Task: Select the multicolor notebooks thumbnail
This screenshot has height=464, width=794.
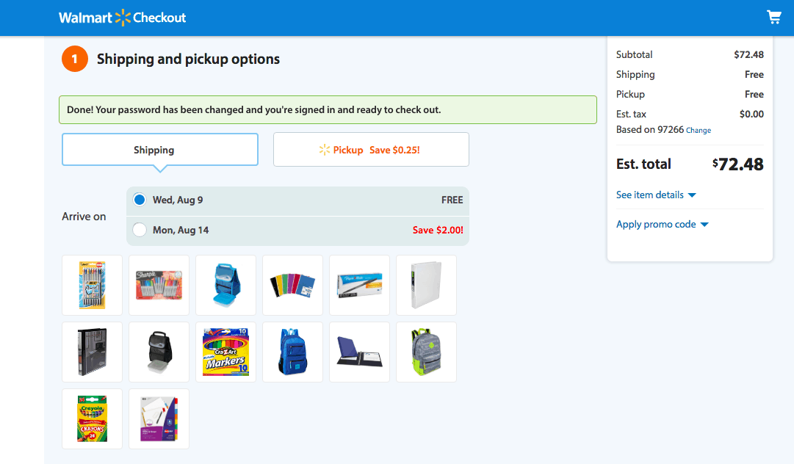Action: tap(292, 285)
